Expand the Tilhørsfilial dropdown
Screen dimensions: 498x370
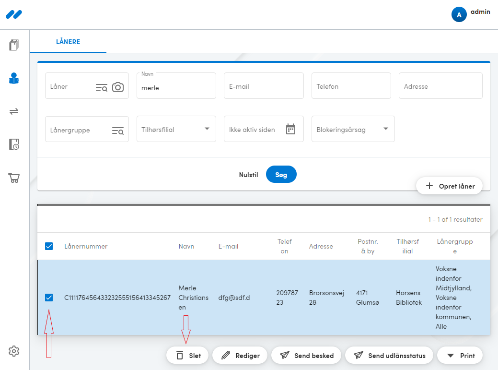[x=176, y=129]
